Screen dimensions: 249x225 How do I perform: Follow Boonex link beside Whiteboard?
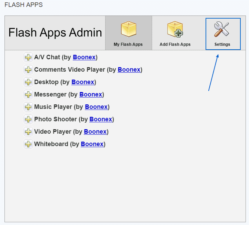(x=92, y=144)
